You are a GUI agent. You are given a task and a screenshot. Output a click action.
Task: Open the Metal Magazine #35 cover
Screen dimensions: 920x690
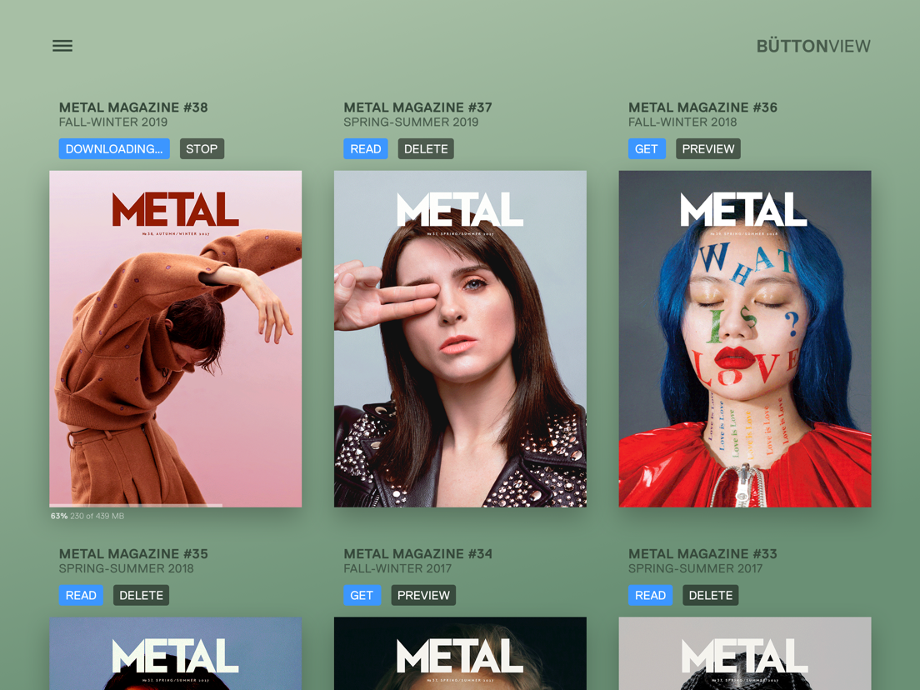pos(176,653)
